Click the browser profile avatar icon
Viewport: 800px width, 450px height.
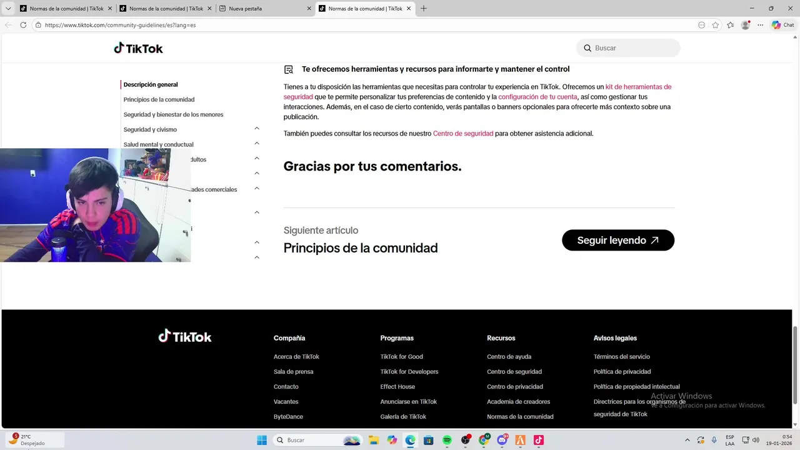coord(745,25)
